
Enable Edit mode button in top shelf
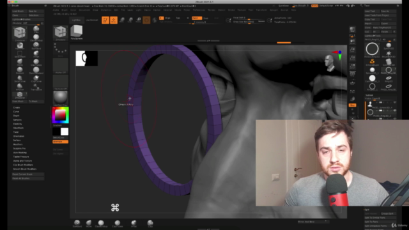pyautogui.click(x=105, y=20)
